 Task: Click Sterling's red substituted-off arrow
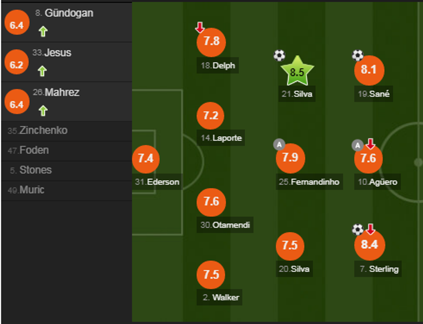[370, 229]
